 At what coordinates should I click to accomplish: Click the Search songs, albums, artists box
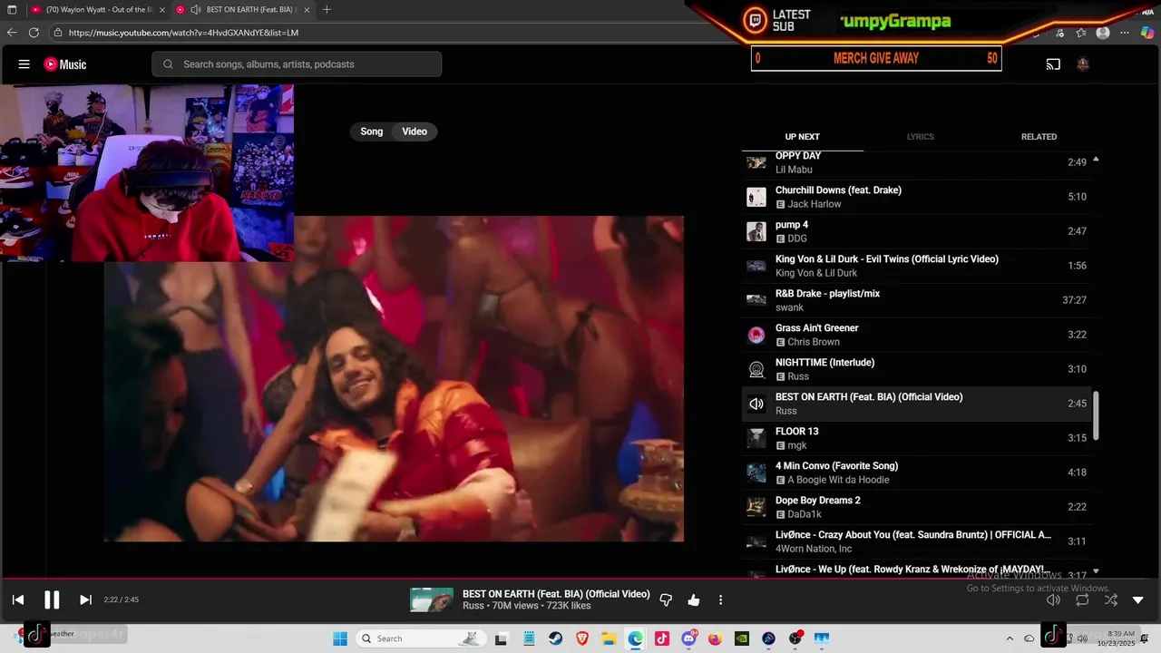[297, 64]
